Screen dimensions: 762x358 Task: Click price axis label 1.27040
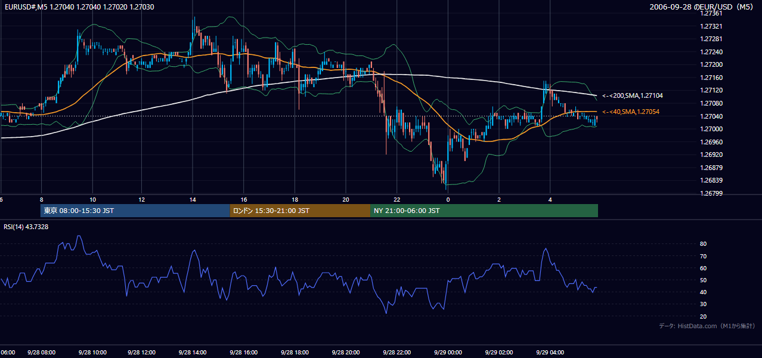tap(711, 116)
